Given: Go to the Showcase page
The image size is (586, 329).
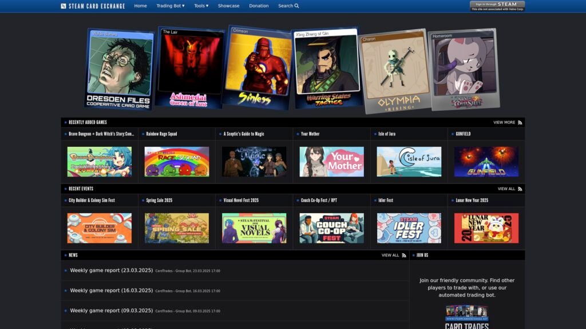Looking at the screenshot, I should coord(229,6).
